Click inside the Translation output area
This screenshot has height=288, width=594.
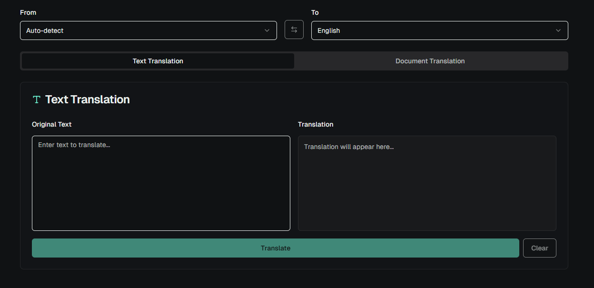(x=427, y=190)
